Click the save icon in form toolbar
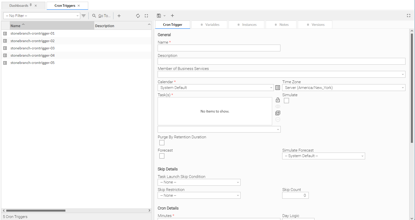The image size is (415, 220). (159, 16)
